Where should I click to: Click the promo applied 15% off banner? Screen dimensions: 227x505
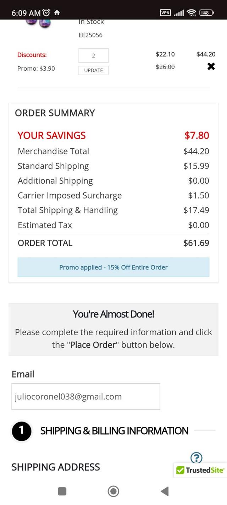click(x=113, y=267)
